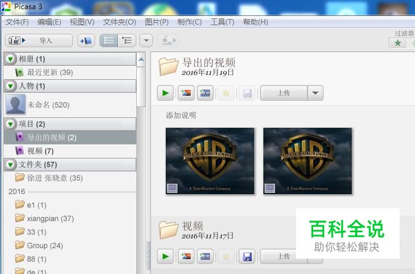Create photo collage for 视频 folder
The width and height of the screenshot is (415, 274).
tap(186, 256)
